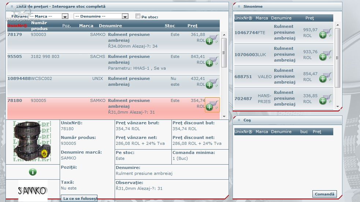Click the Sinonime list scrollbar thumb

[x=338, y=58]
